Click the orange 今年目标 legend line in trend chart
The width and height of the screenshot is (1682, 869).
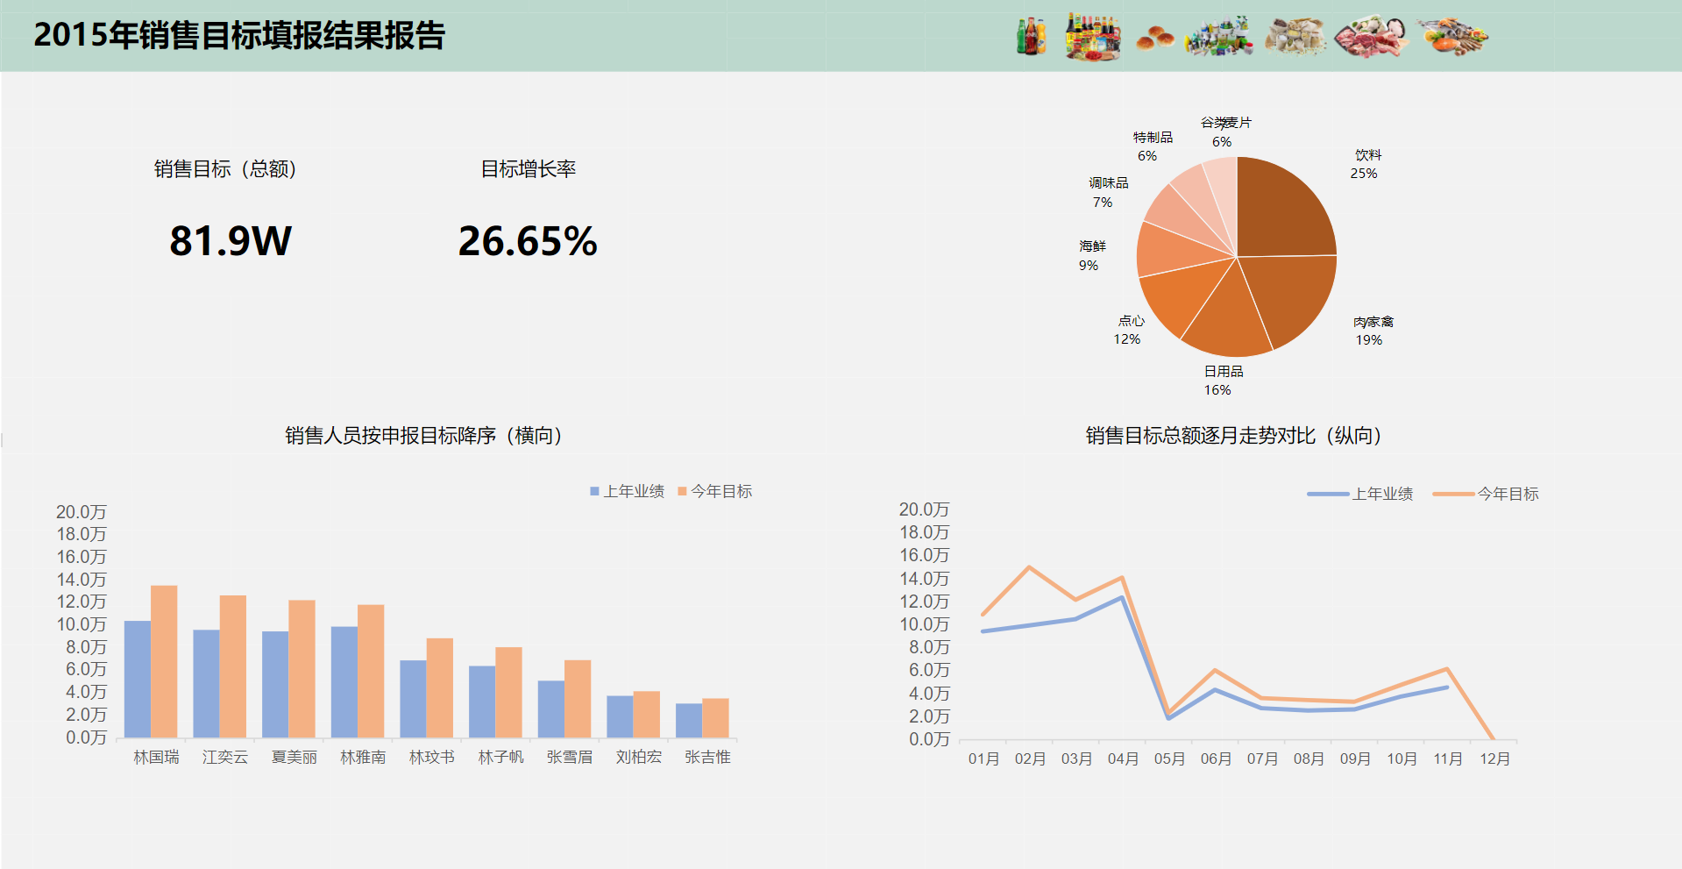pos(1453,495)
